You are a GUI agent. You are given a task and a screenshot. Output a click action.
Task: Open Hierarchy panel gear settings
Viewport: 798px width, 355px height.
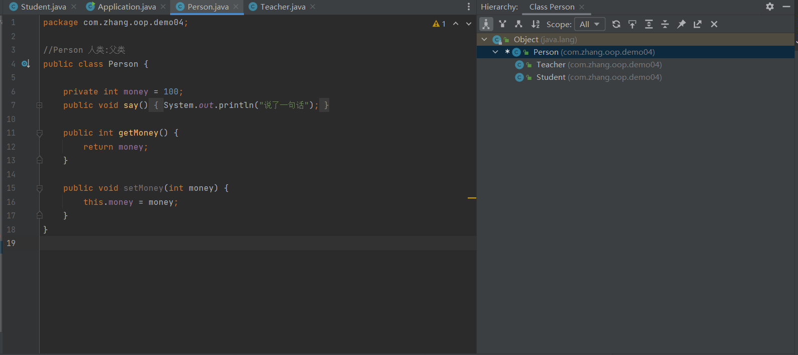(770, 7)
